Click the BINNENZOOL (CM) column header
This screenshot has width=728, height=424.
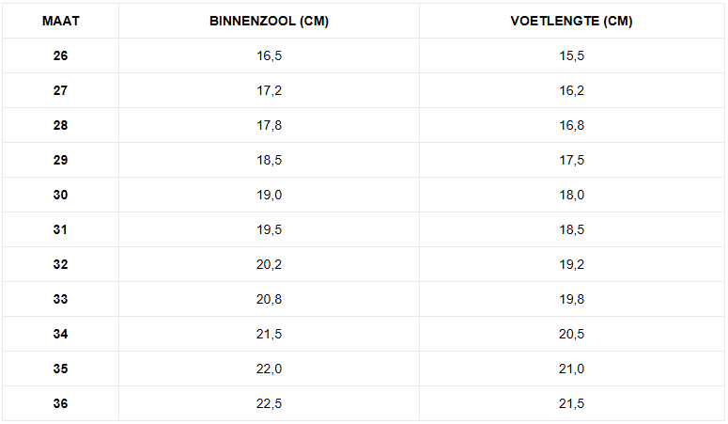coord(269,21)
